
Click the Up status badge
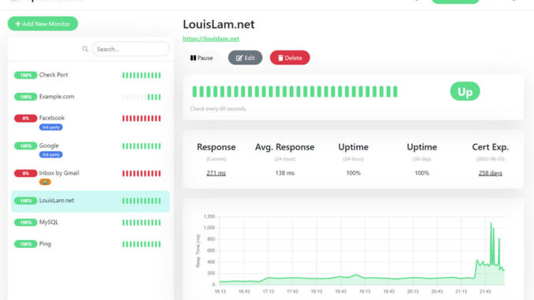coord(465,91)
